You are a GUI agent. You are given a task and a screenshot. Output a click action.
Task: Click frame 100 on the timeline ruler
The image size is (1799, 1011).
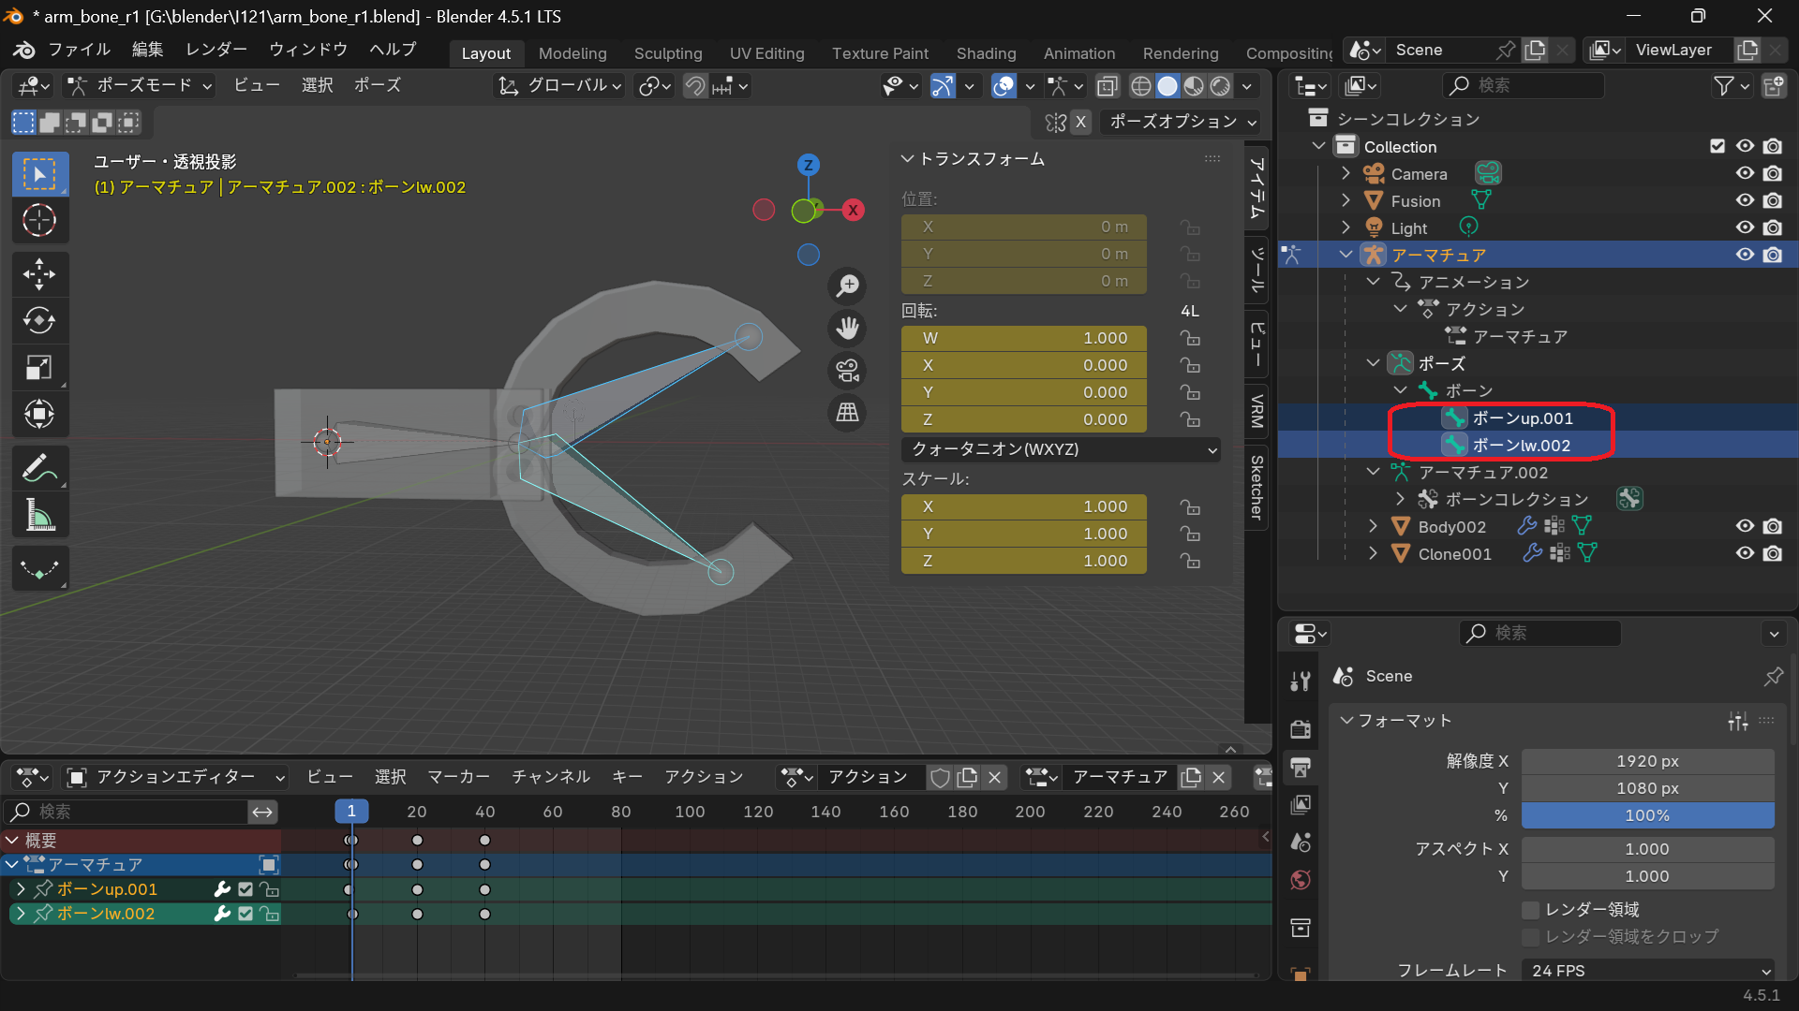coord(690,812)
